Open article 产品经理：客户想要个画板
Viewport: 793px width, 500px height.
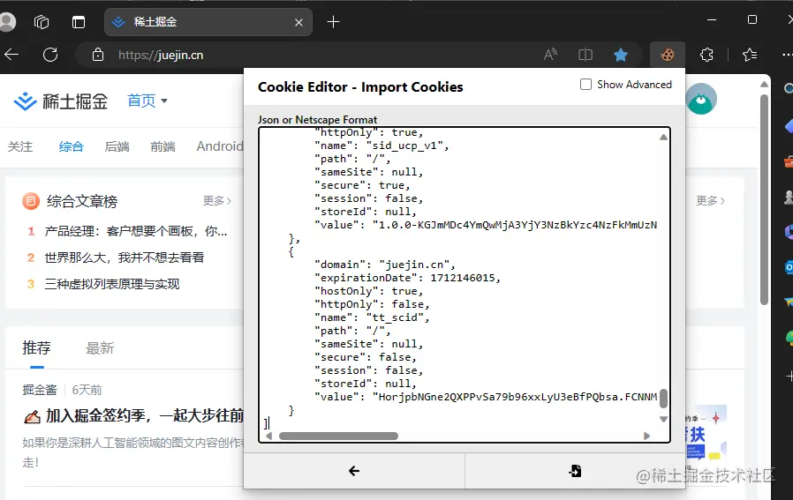136,231
